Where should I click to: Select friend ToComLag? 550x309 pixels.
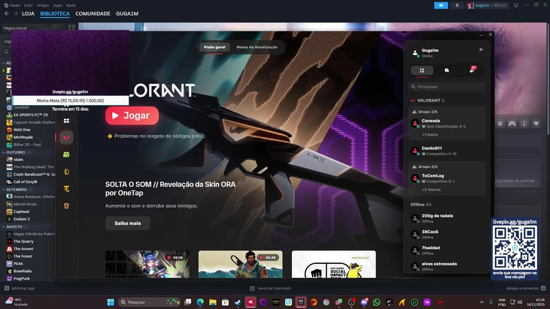[x=447, y=178]
